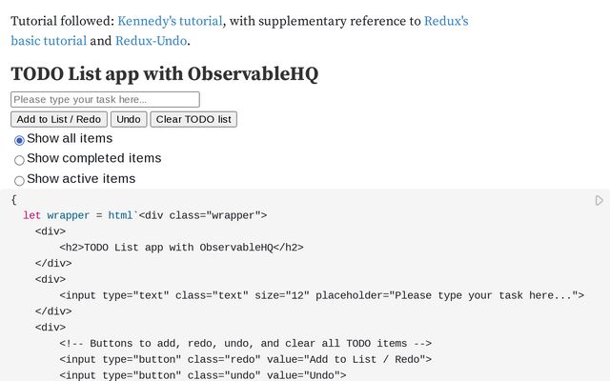Click the TODO List app heading
Viewport: 610px width, 381px height.
point(165,74)
